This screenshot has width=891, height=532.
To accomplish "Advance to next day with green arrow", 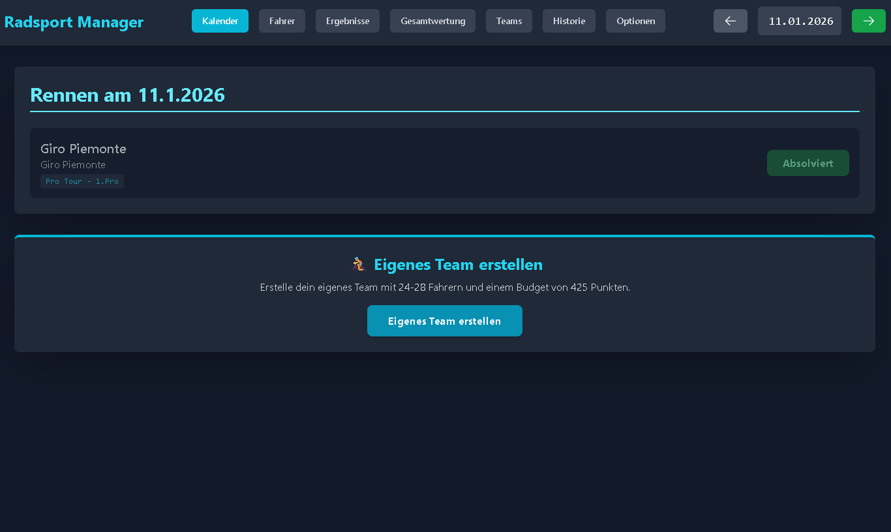I will tap(868, 21).
